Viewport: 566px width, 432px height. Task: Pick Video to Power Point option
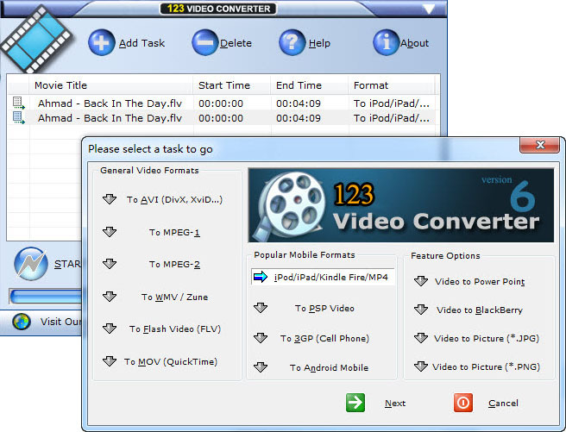pos(480,282)
